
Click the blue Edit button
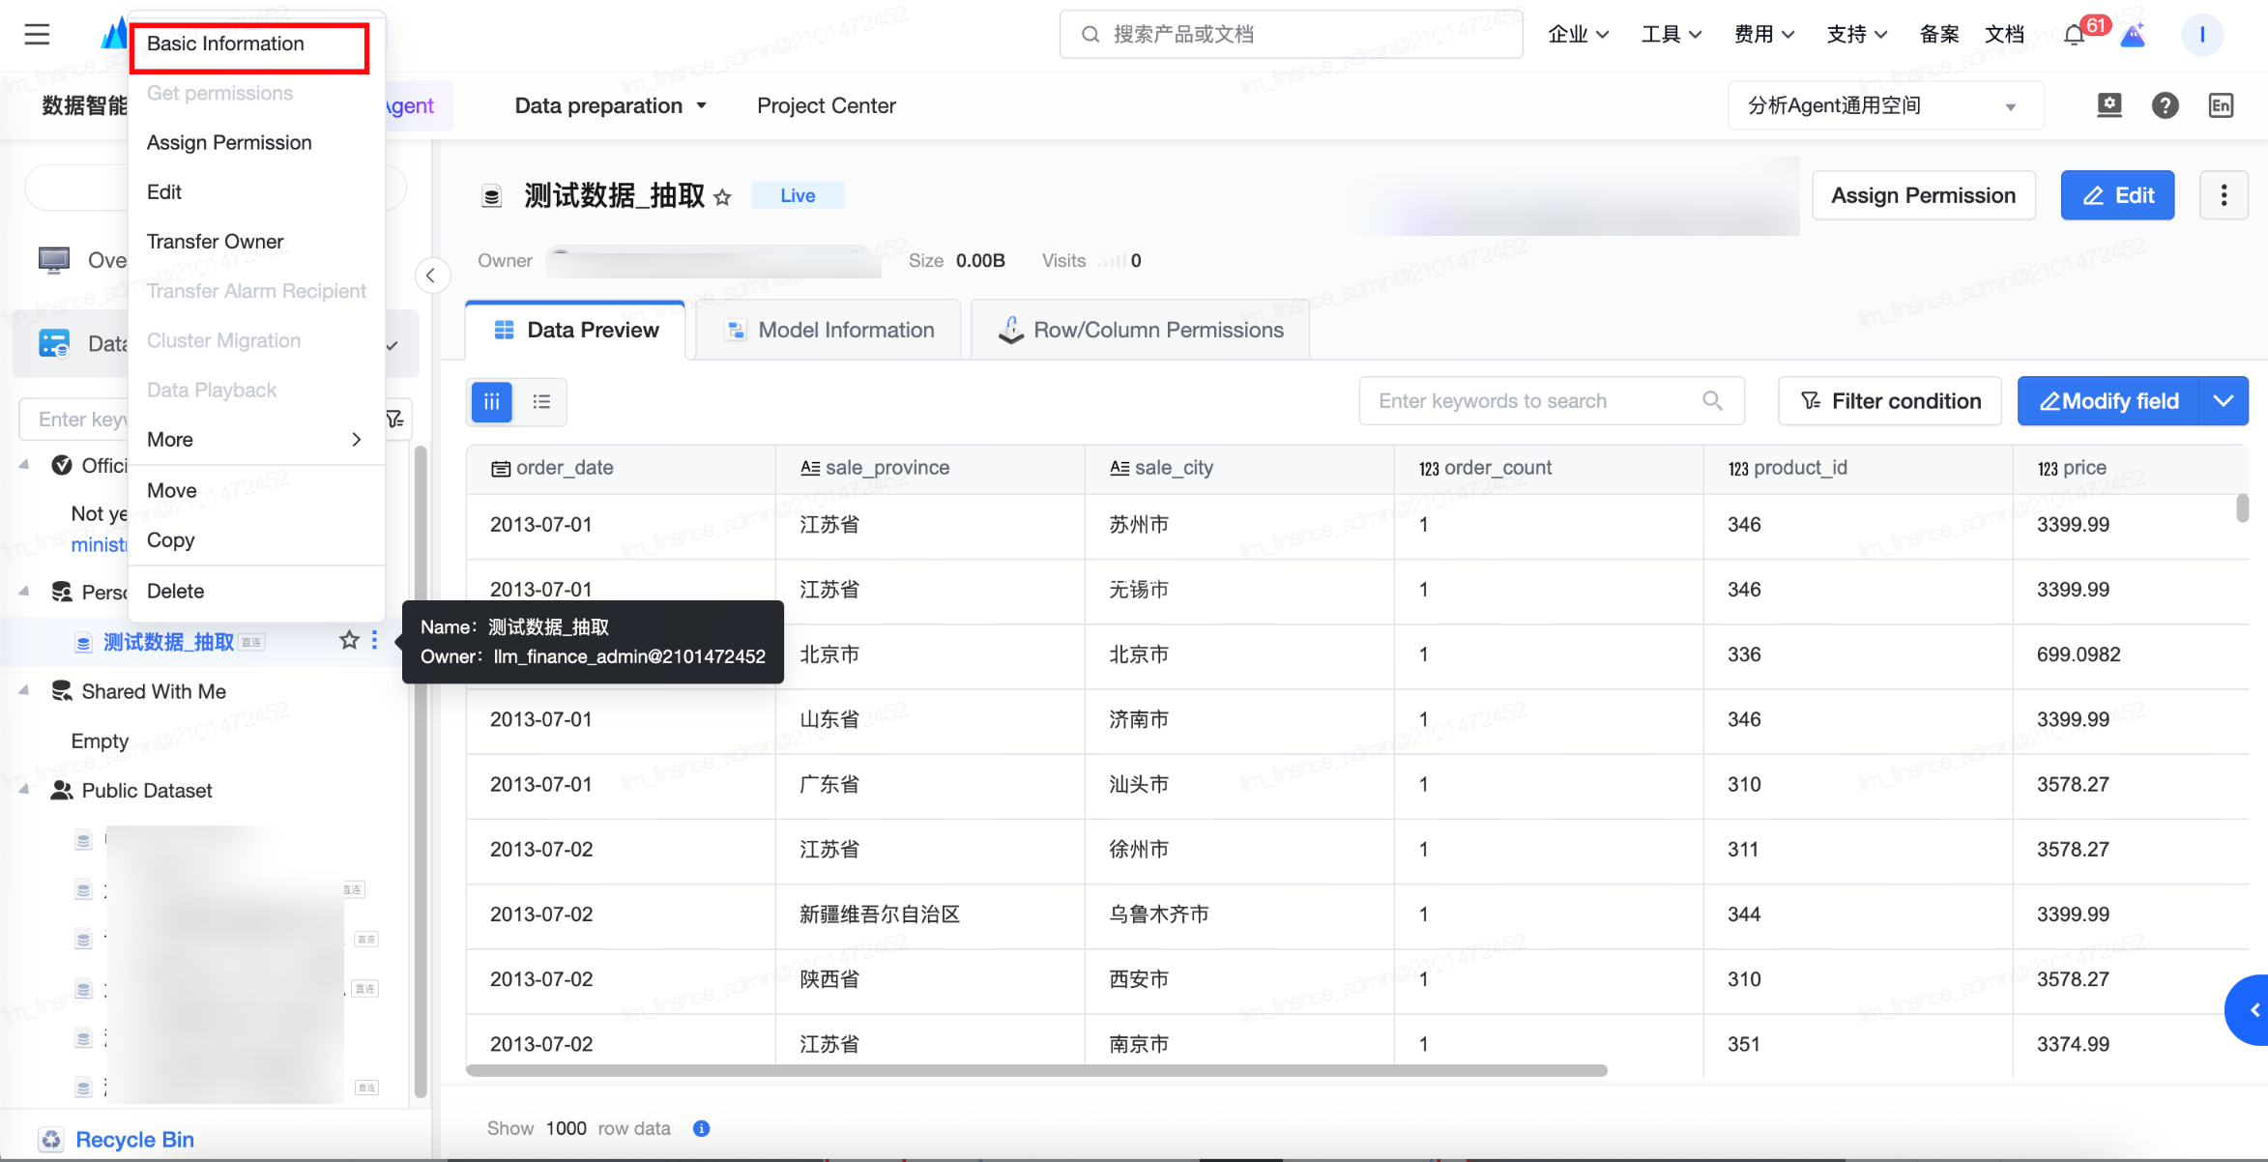point(2117,195)
